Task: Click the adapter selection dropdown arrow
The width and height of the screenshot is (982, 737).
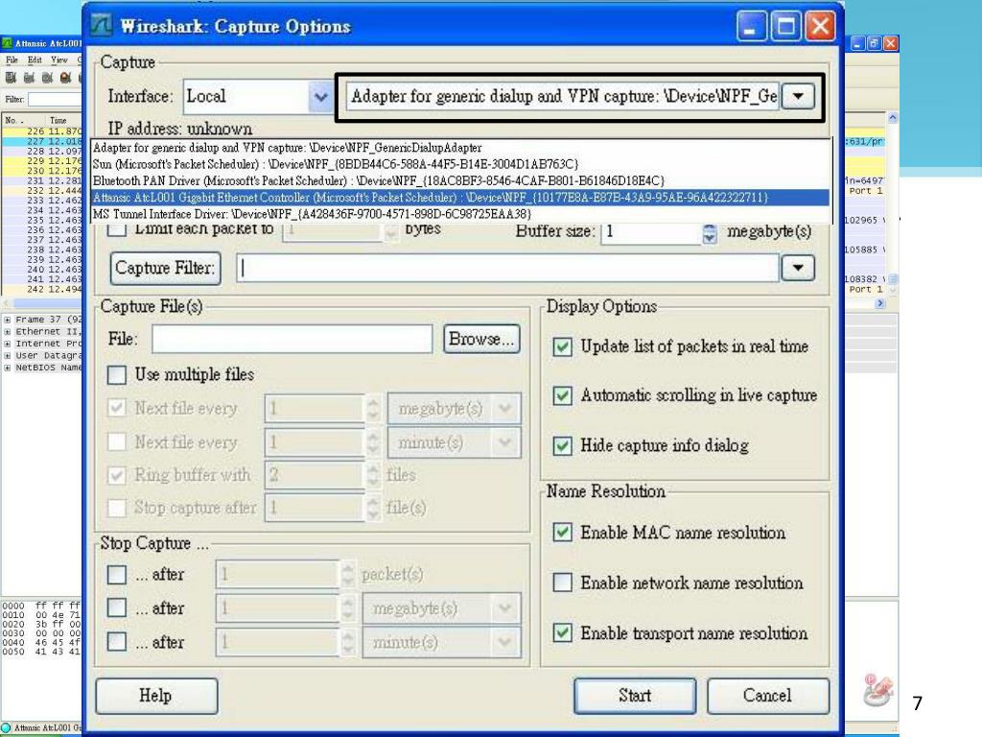Action: click(798, 97)
